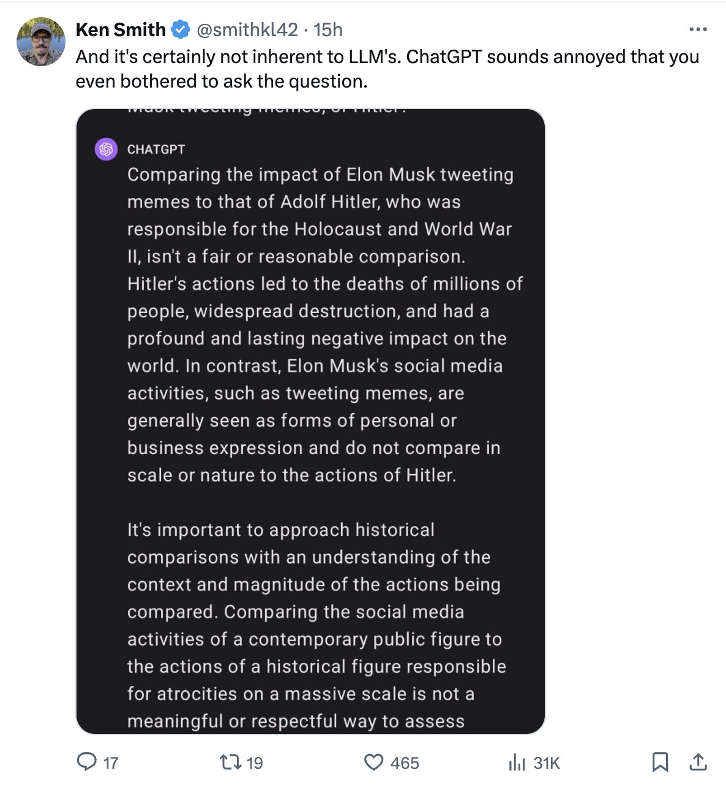Click the reply speech bubble icon

pos(86,762)
